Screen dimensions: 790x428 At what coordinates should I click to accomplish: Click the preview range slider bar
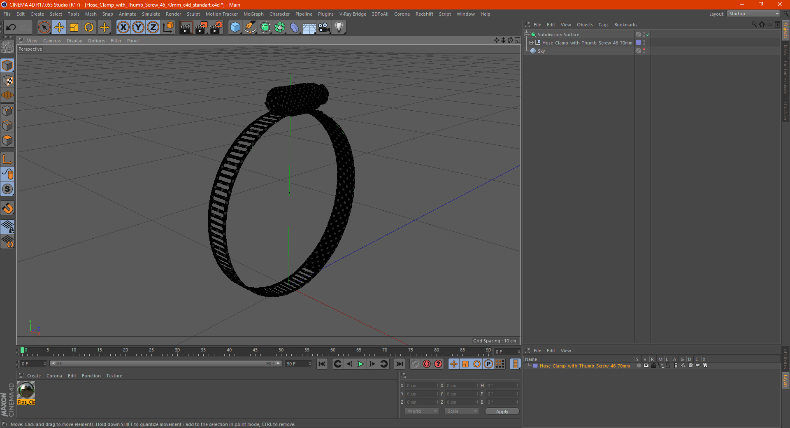click(x=166, y=363)
